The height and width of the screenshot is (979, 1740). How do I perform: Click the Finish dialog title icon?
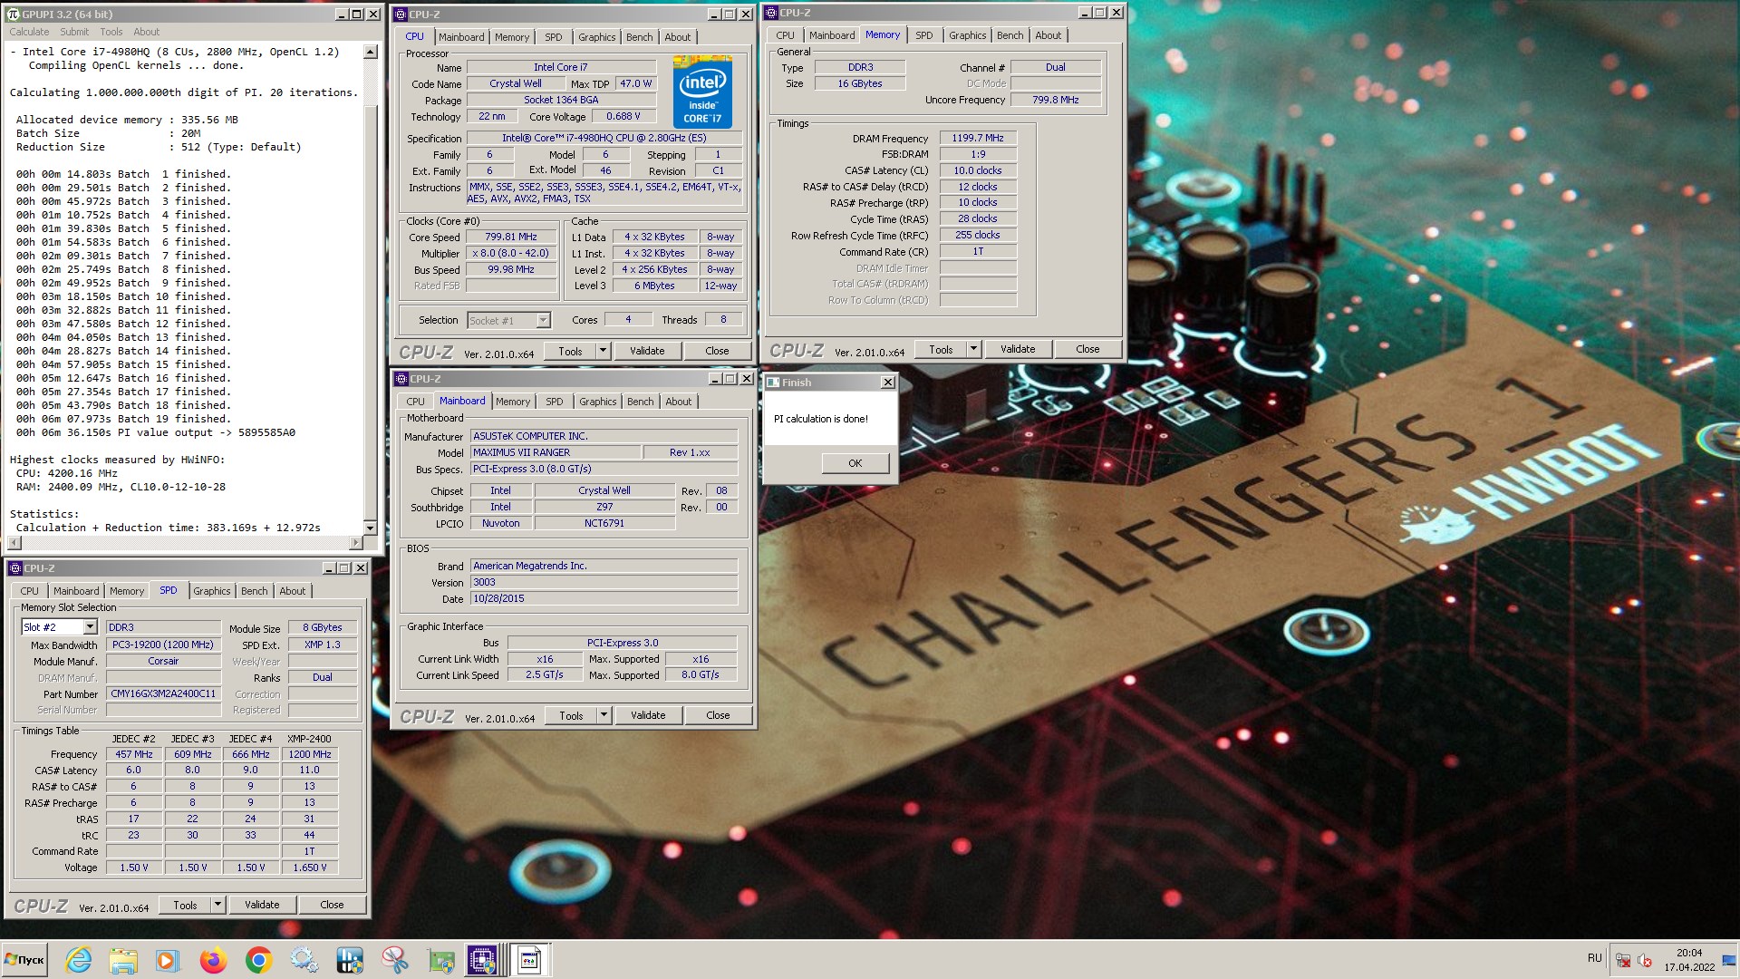[x=773, y=383]
